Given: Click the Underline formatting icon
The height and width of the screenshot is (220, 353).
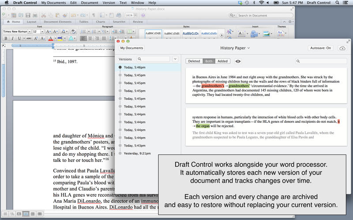Looking at the screenshot, I should pyautogui.click(x=19, y=39).
